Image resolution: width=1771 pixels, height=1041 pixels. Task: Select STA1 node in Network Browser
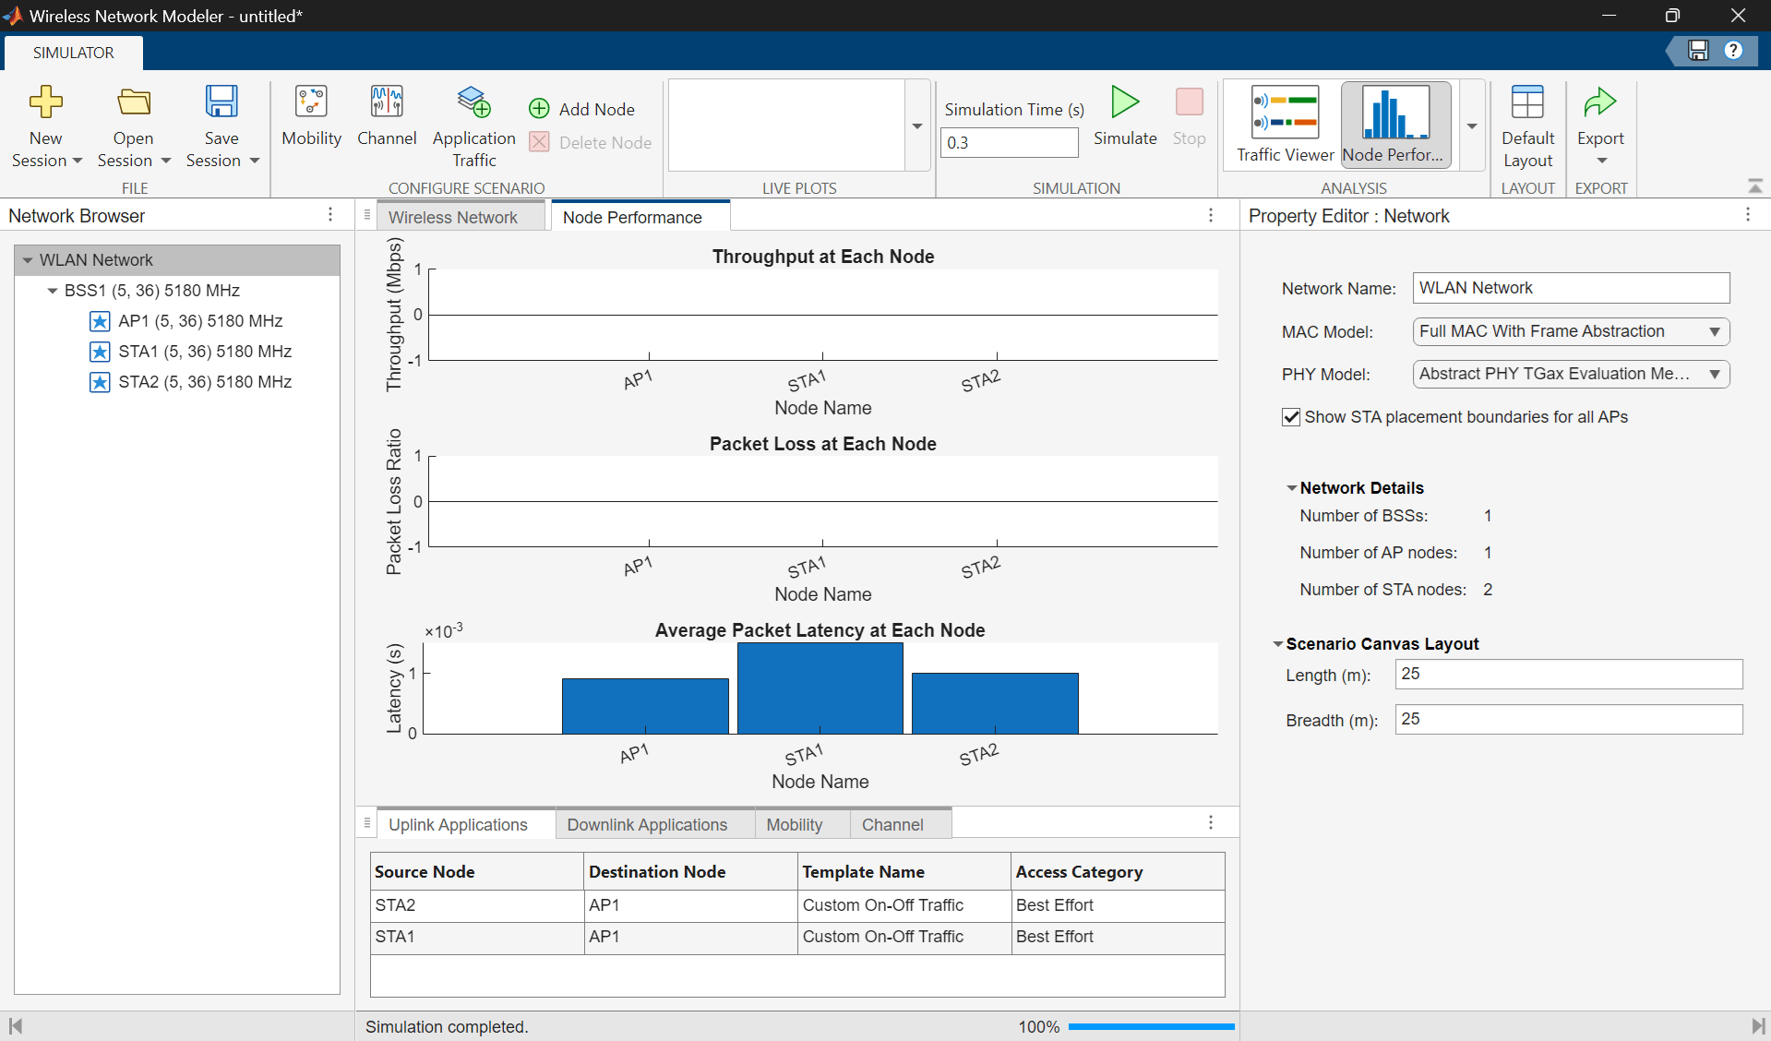[x=204, y=352]
